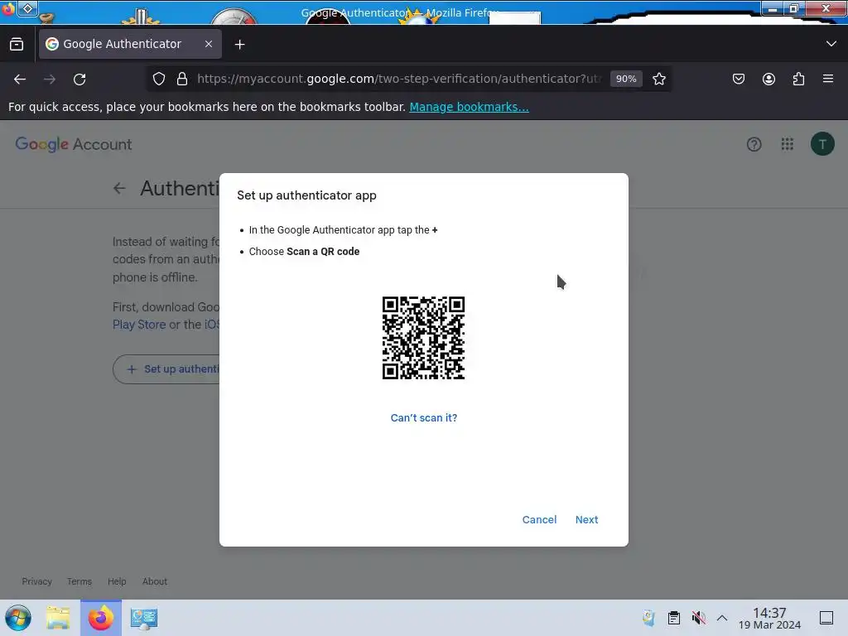Click the browser Forward arrow
This screenshot has width=848, height=636.
[x=50, y=79]
